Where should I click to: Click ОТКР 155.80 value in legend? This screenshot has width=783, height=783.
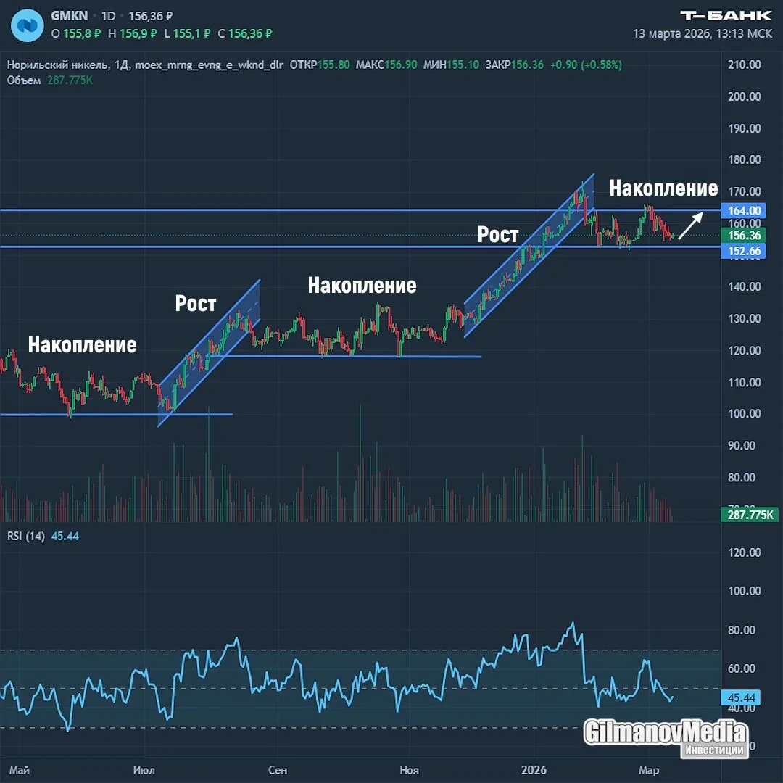pos(320,65)
